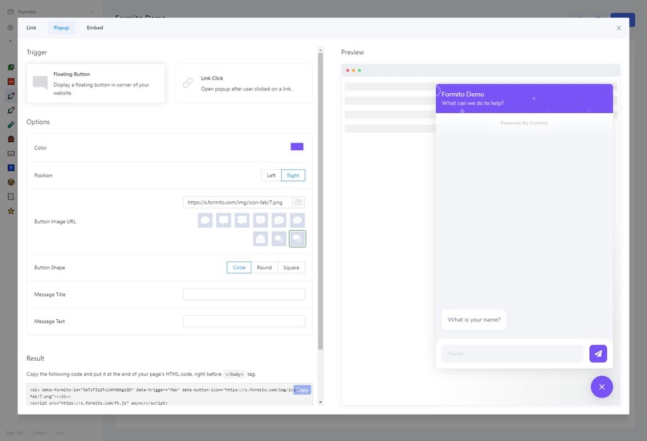Viewport: 647px width, 441px height.
Task: Click the scrollbar up arrow
Action: tap(320, 50)
